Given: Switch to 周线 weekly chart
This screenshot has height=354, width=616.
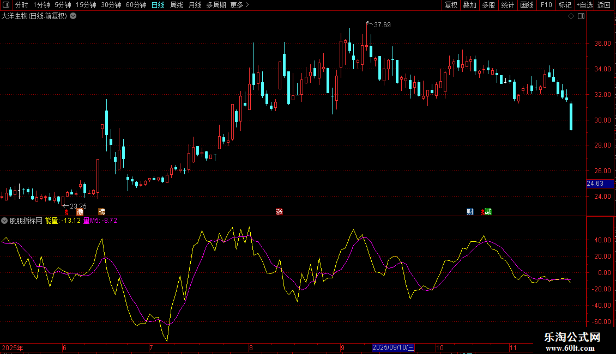Looking at the screenshot, I should [x=177, y=5].
